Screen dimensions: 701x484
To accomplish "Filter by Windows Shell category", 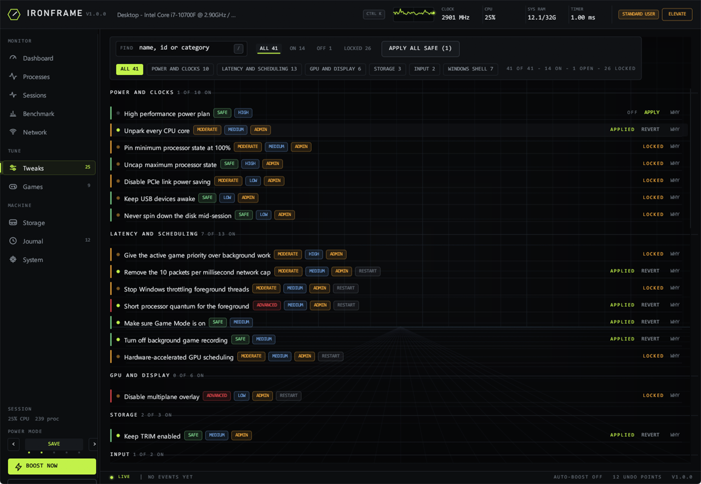I will 470,69.
